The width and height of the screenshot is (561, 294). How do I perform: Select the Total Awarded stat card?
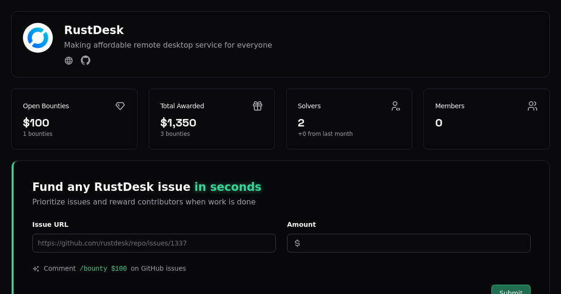212,119
